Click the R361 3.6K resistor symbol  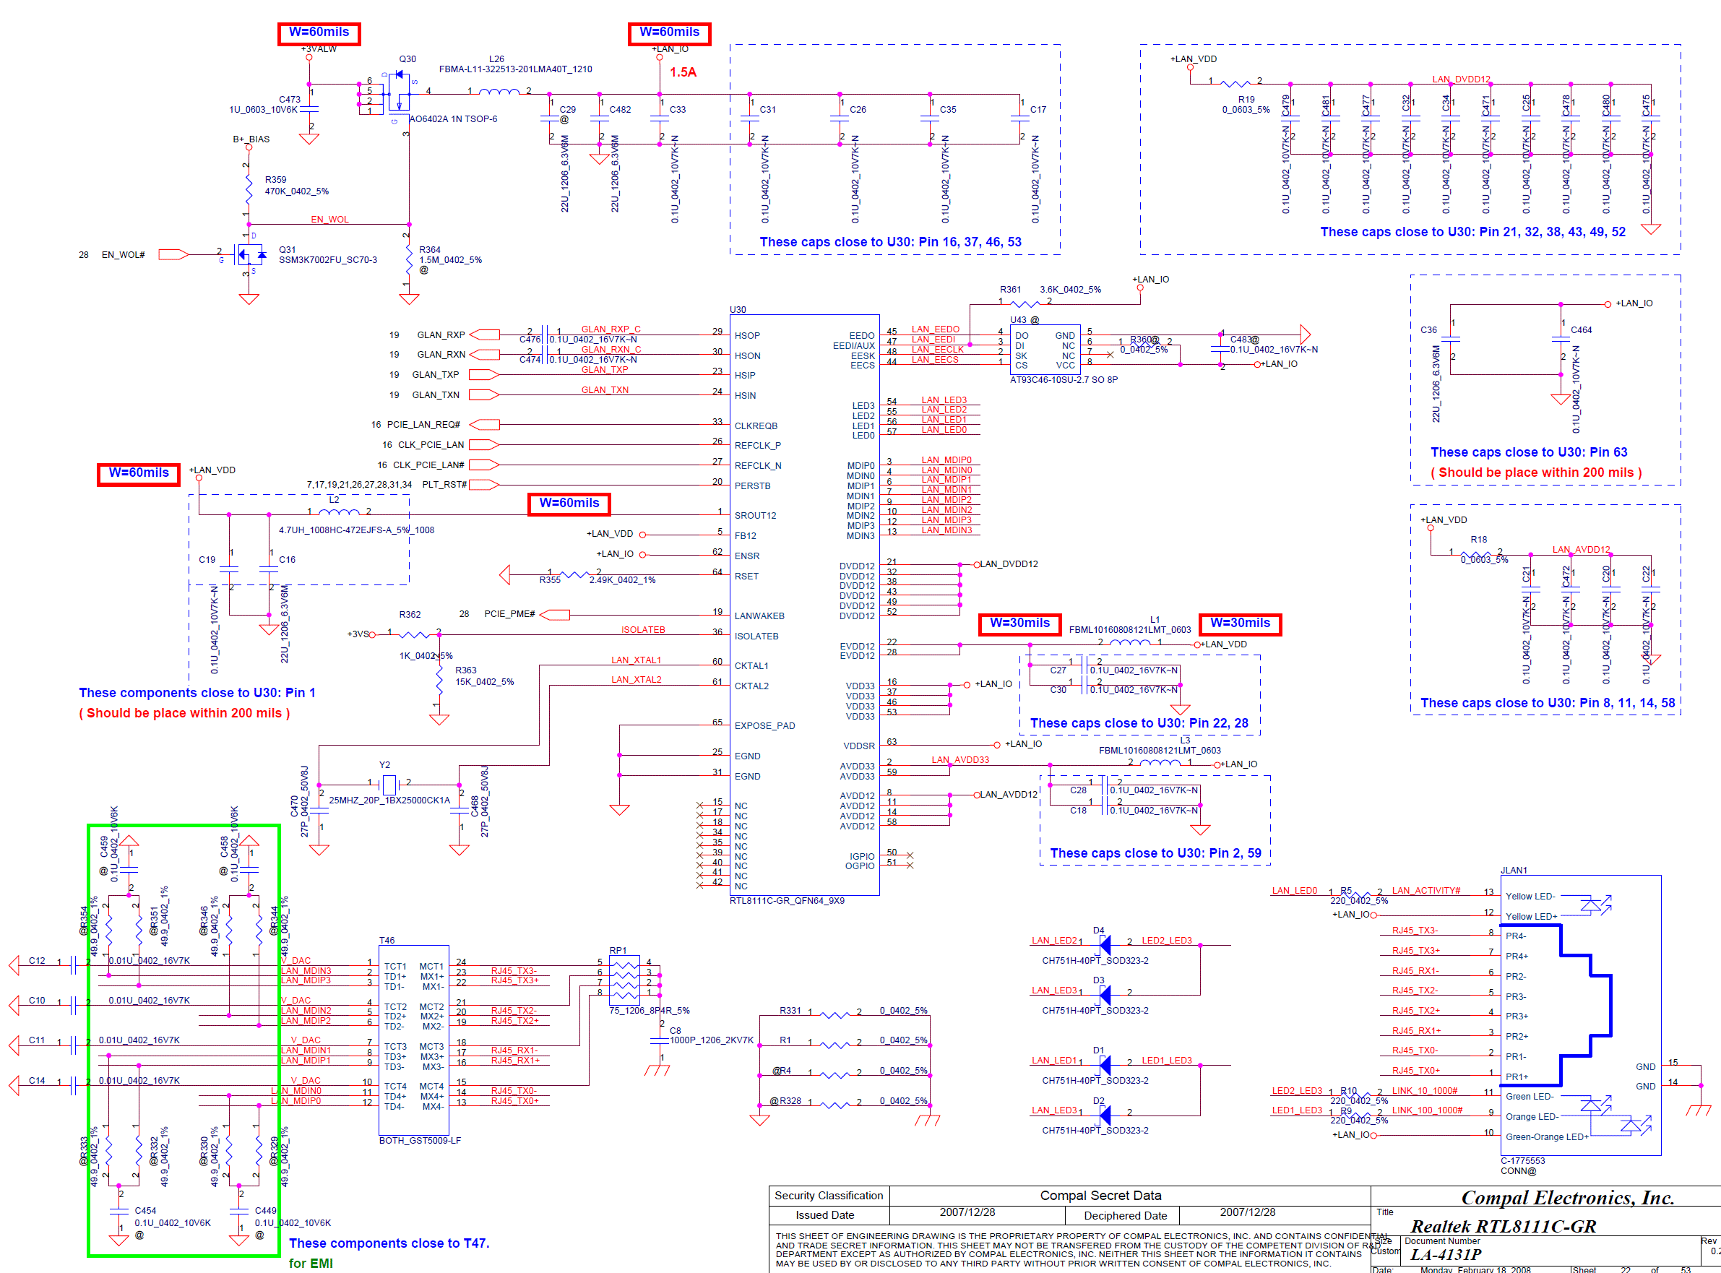tap(1025, 304)
